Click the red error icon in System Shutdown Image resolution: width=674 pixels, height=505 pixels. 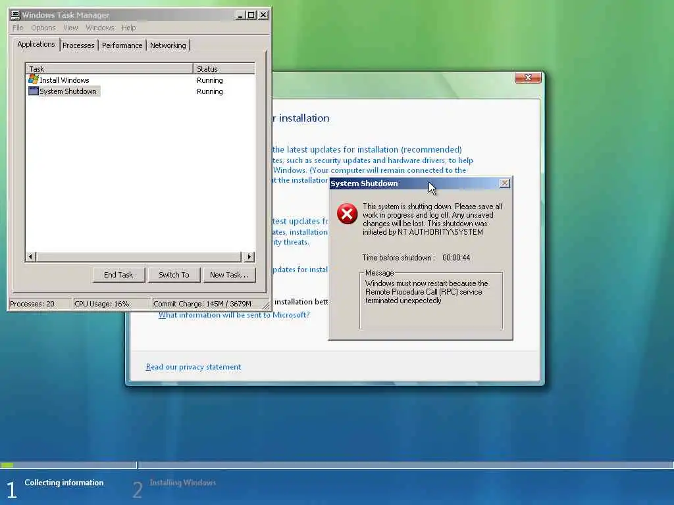coord(347,214)
